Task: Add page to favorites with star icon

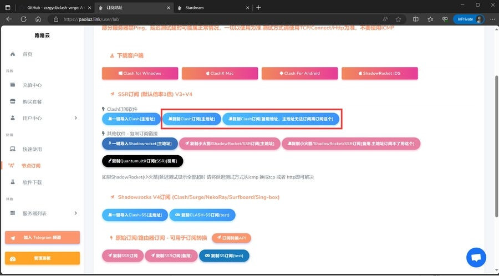Action: click(x=398, y=19)
